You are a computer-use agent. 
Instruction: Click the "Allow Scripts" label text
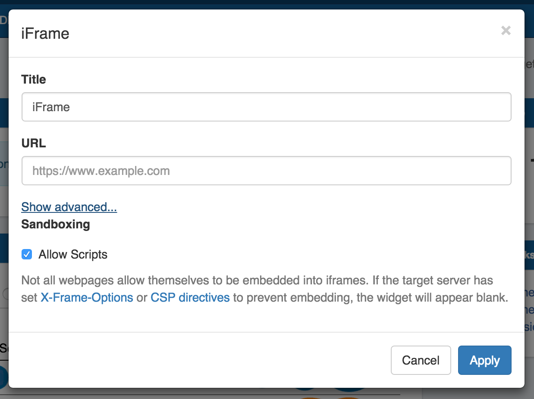(x=73, y=255)
